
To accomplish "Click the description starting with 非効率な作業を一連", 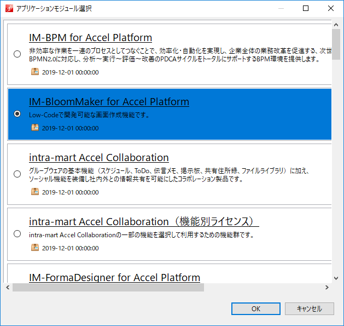I will pyautogui.click(x=180, y=51).
